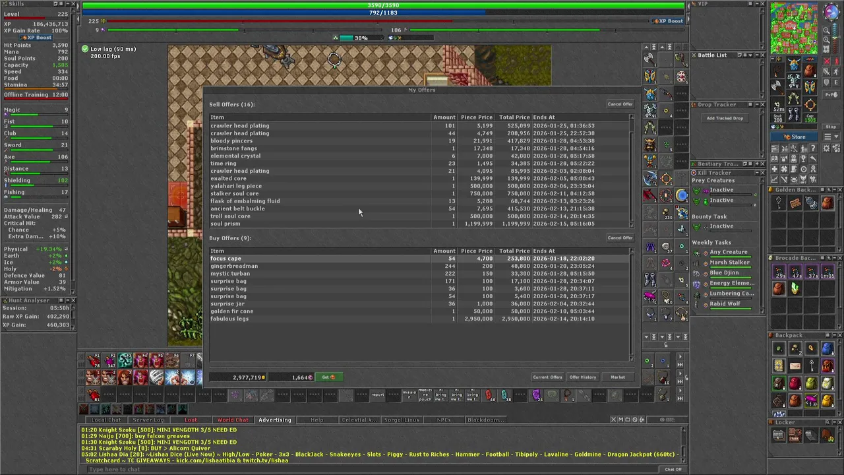Collapse the Drop Tracker panel
This screenshot has width=844, height=475.
757,105
